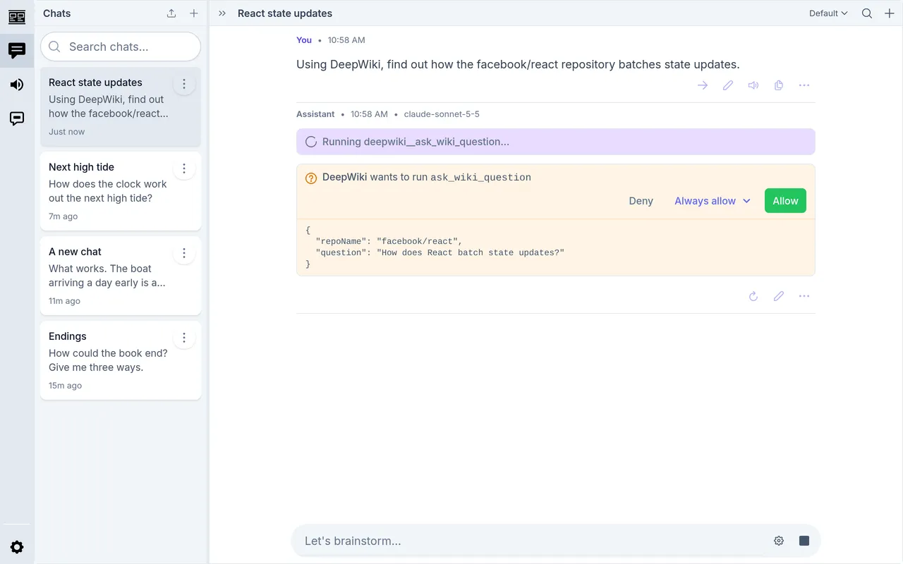Open the Default preset dropdown
Image resolution: width=903 pixels, height=564 pixels.
tap(828, 13)
